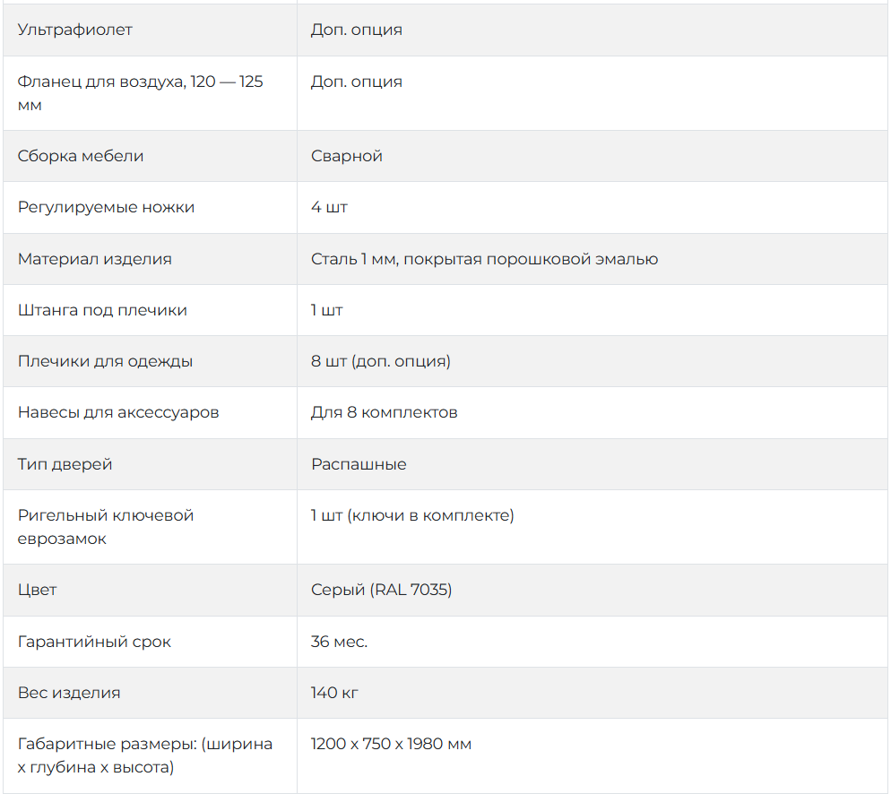
Task: Select the 8 шт (доп. опция) value
Action: [x=380, y=361]
